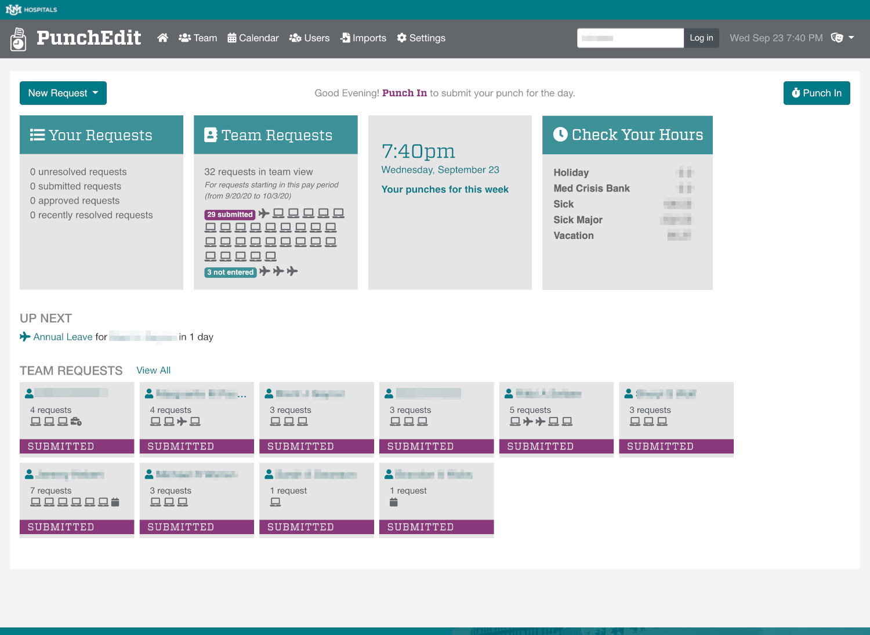Click '0 approved requests' text
Image resolution: width=870 pixels, height=635 pixels.
[x=75, y=201]
